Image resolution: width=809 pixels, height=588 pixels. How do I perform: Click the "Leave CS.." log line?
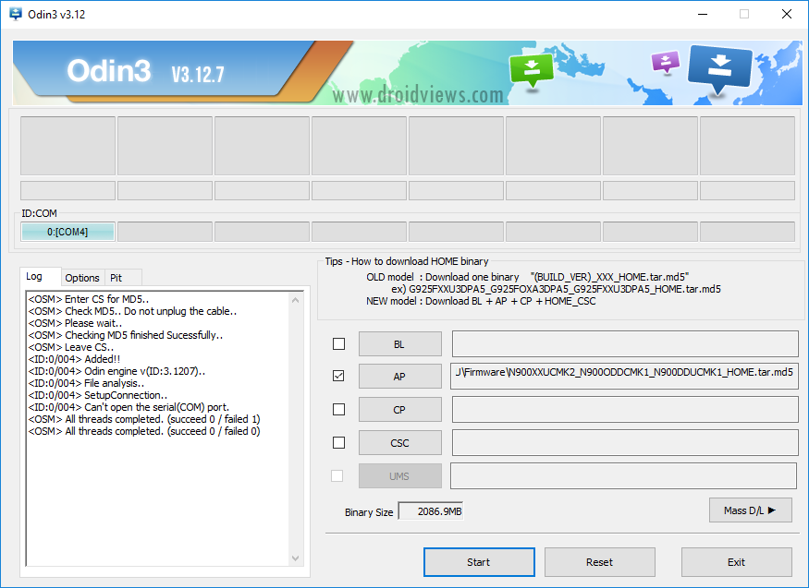pos(71,348)
